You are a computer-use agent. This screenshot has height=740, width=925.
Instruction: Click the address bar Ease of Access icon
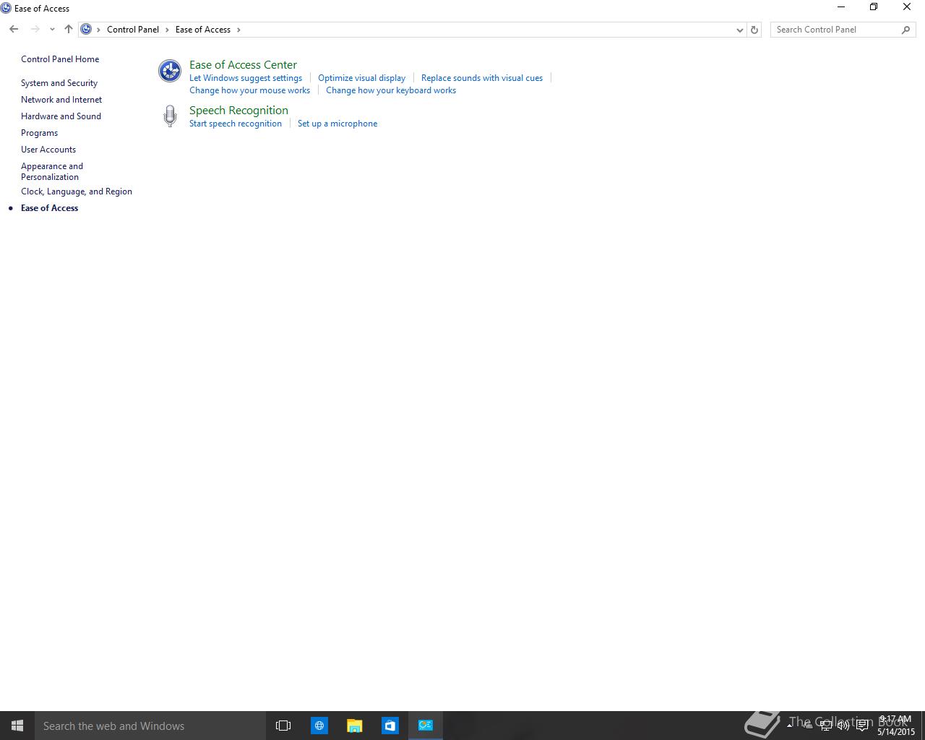(x=86, y=30)
